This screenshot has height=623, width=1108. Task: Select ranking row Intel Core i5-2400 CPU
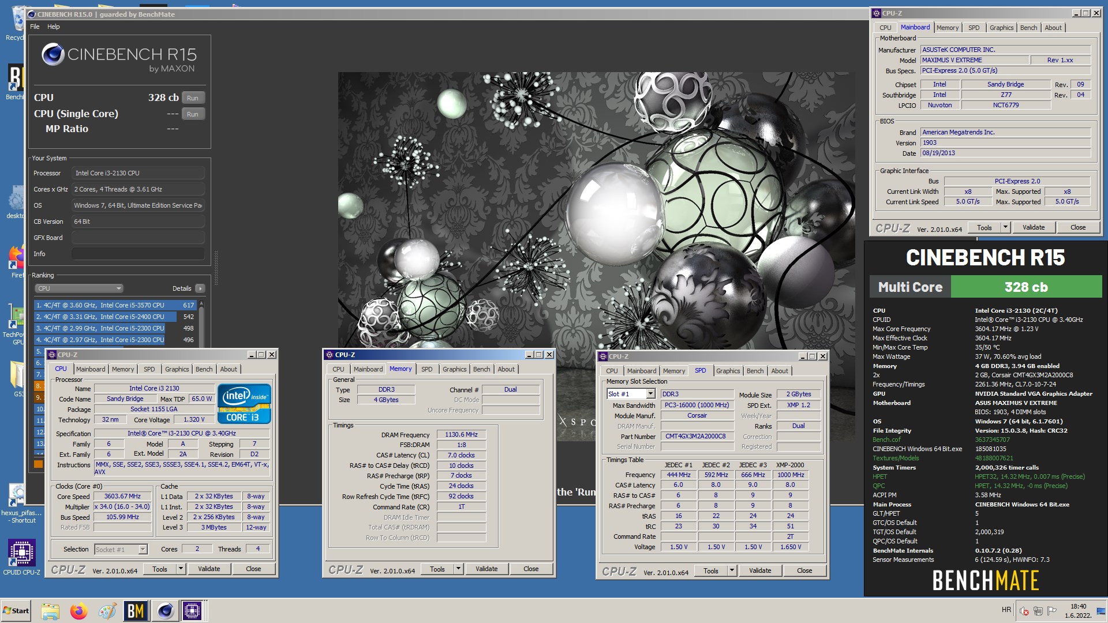115,317
